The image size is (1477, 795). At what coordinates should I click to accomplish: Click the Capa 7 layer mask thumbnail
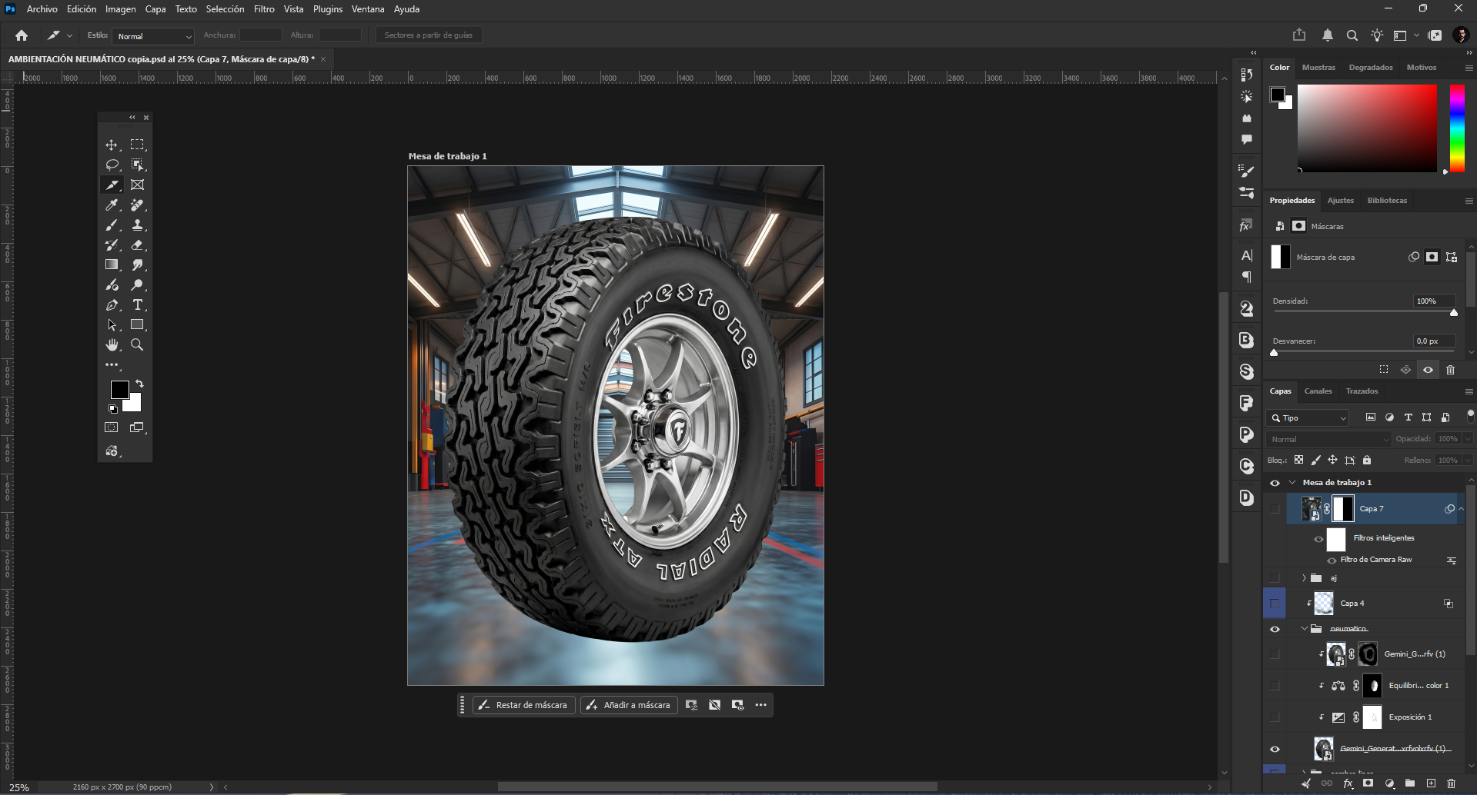click(1343, 508)
